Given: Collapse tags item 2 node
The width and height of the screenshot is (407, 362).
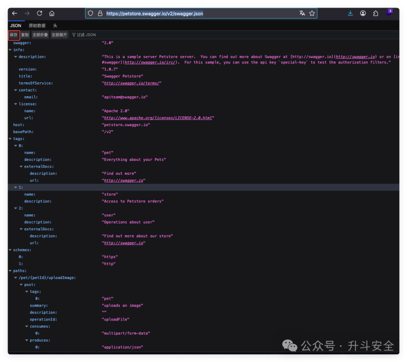Looking at the screenshot, I should pyautogui.click(x=15, y=208).
